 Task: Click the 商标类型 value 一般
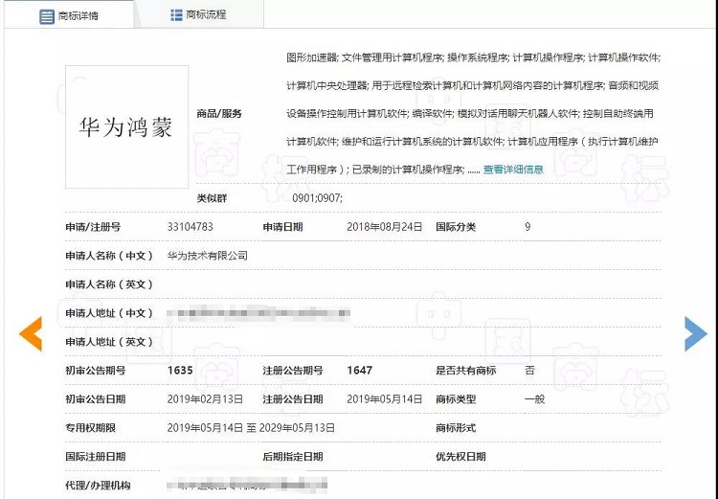tap(534, 398)
